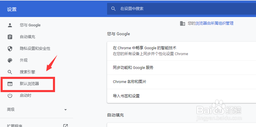This screenshot has height=127, width=256.
Task: Click the browser window icon for 默认浏览器
Action: coord(10,84)
